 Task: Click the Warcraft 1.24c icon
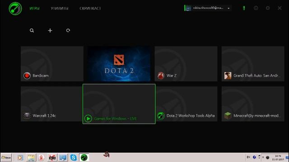[x=27, y=116]
